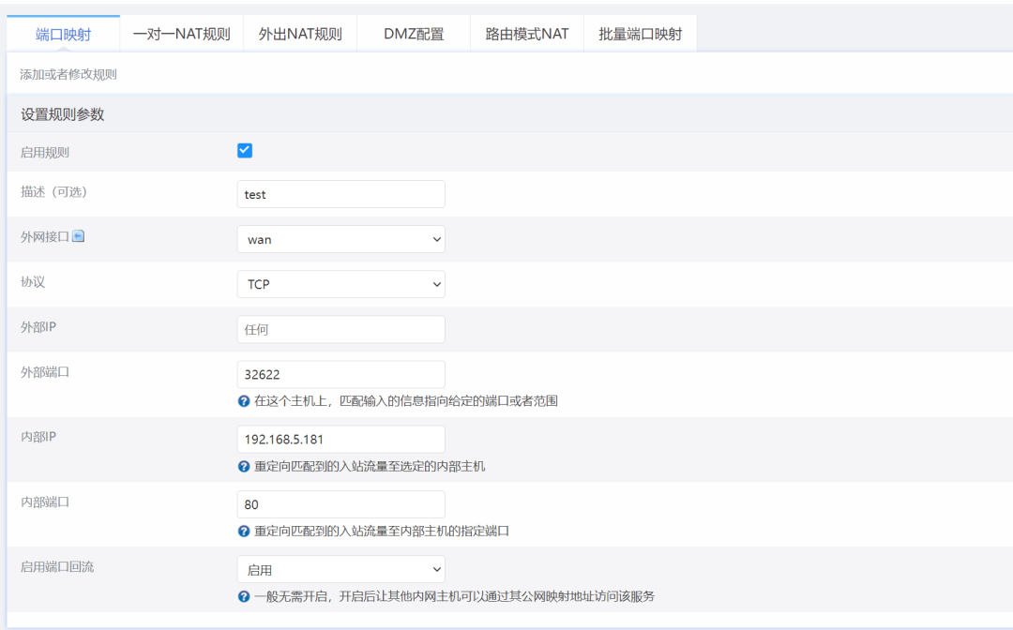Click the 内部IP field with 192.168.5.181
1013x630 pixels.
(340, 439)
